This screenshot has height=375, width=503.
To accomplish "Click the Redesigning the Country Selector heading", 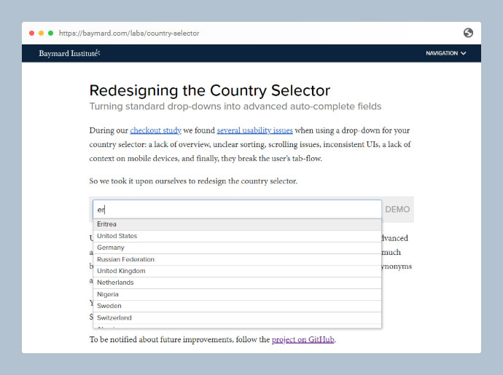I will [x=210, y=91].
